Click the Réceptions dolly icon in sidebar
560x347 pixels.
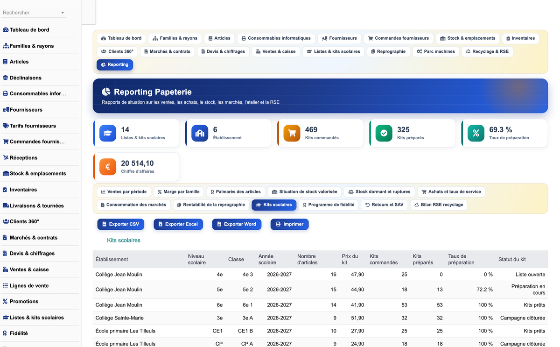(6, 157)
